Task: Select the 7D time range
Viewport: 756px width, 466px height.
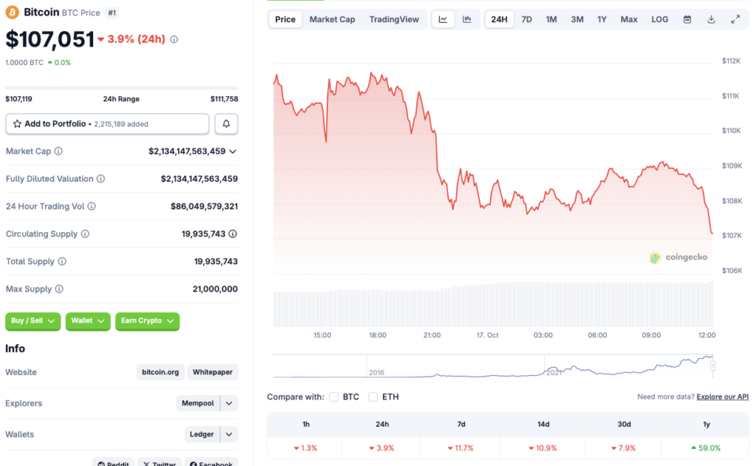Action: pos(526,19)
